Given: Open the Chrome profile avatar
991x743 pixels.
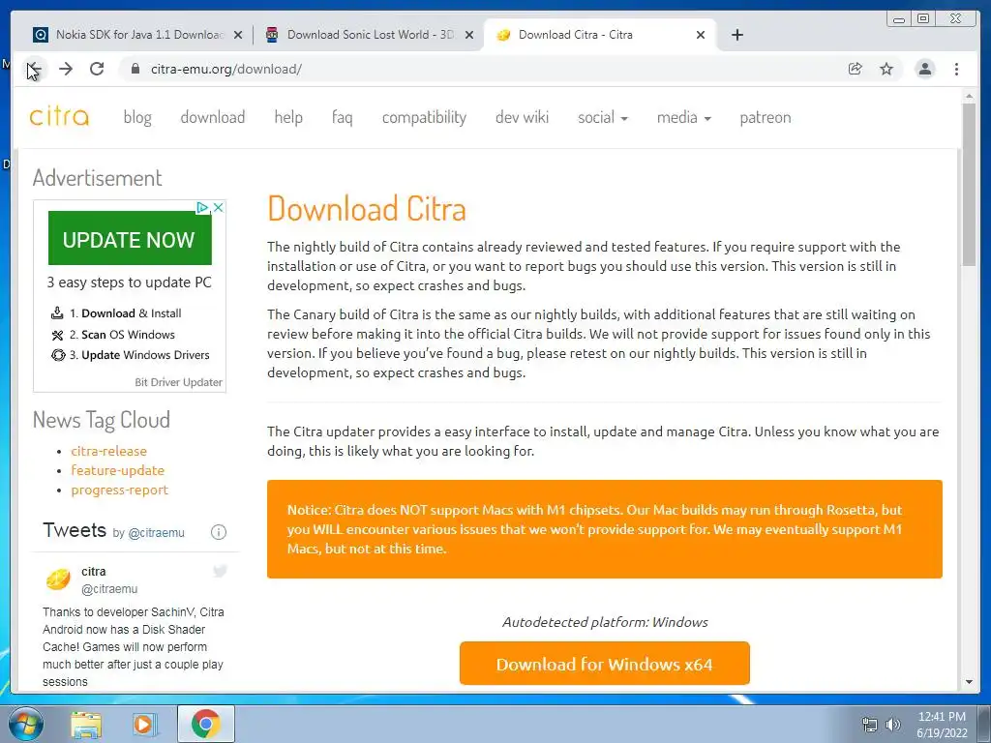Looking at the screenshot, I should point(924,69).
